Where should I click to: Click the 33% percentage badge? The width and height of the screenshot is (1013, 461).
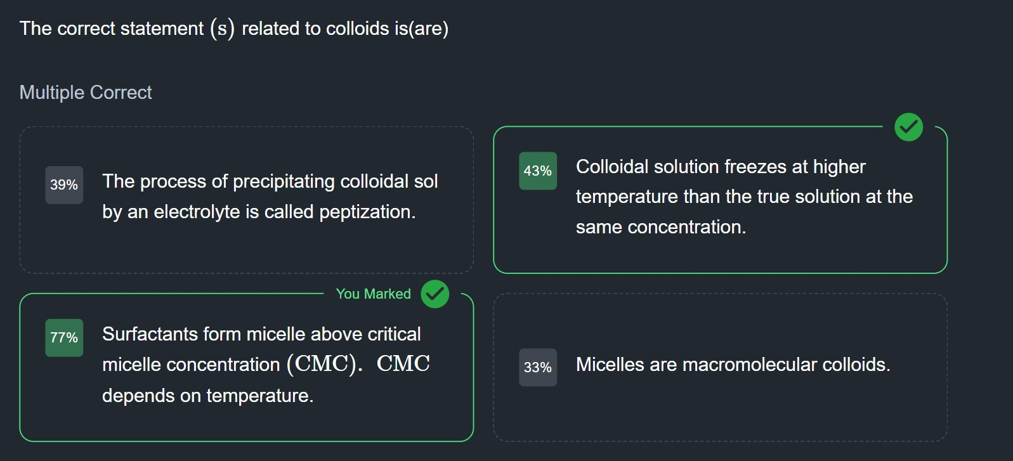pyautogui.click(x=537, y=368)
